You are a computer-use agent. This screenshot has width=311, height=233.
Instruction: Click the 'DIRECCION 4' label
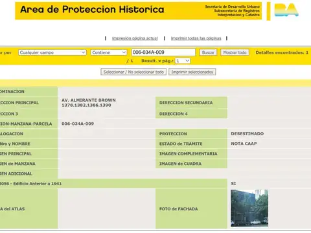174,114
